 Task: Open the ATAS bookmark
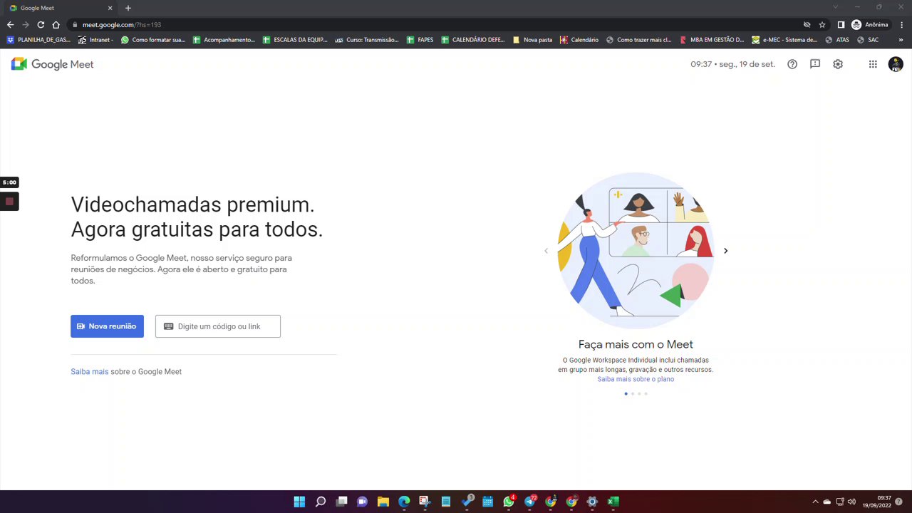[837, 40]
